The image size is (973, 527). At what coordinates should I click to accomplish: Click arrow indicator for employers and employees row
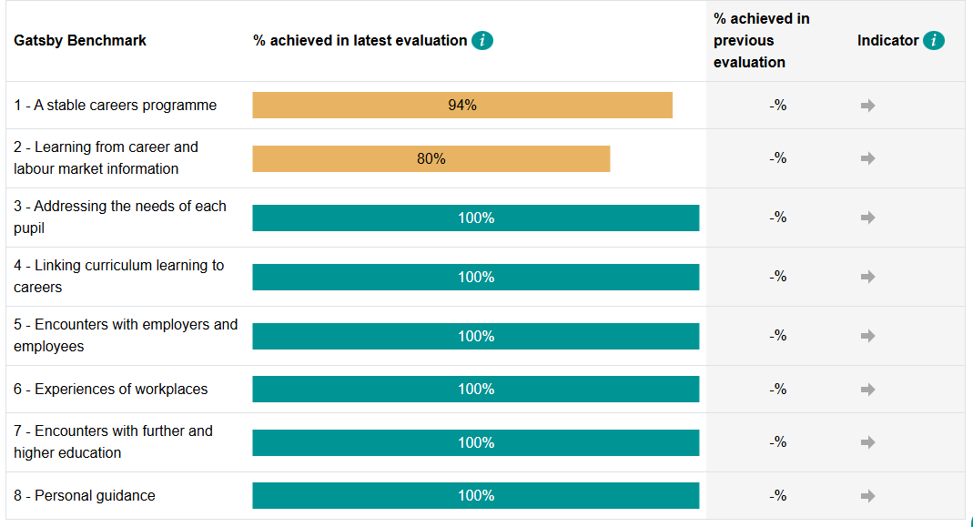867,336
